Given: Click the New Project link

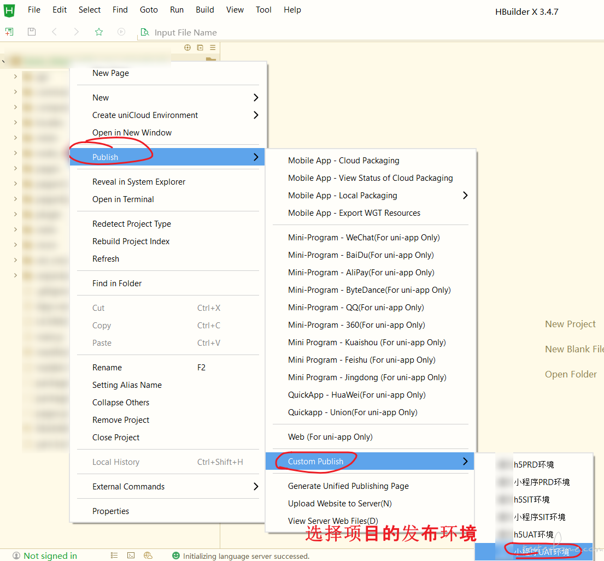Looking at the screenshot, I should coord(571,324).
